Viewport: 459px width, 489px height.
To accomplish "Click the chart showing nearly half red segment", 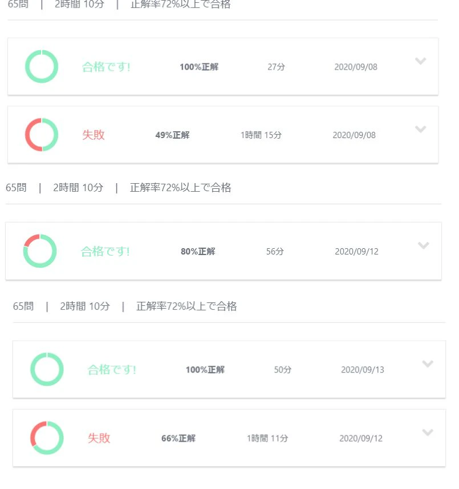I will tap(42, 134).
